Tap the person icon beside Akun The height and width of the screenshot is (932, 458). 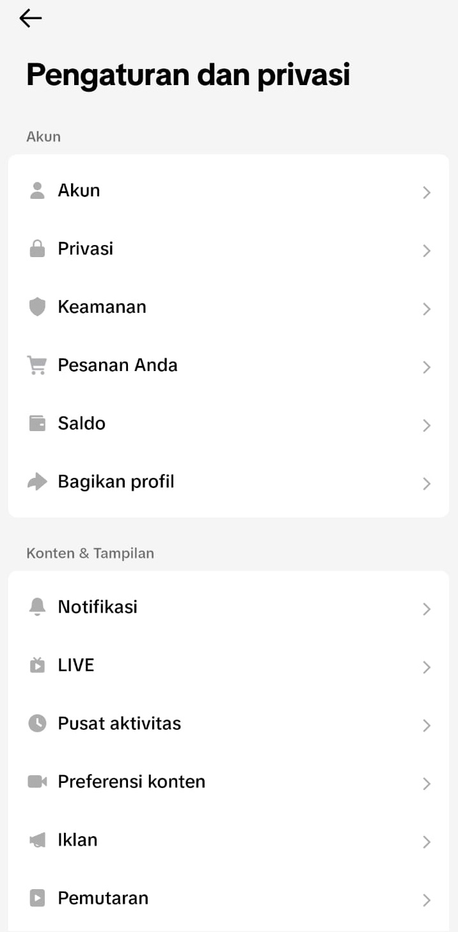click(38, 191)
